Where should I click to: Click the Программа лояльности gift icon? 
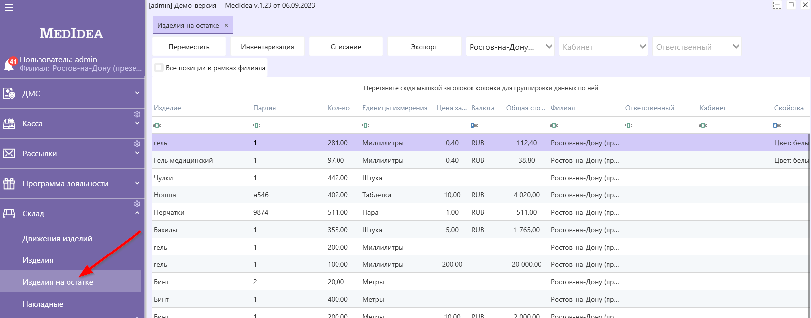tap(9, 184)
